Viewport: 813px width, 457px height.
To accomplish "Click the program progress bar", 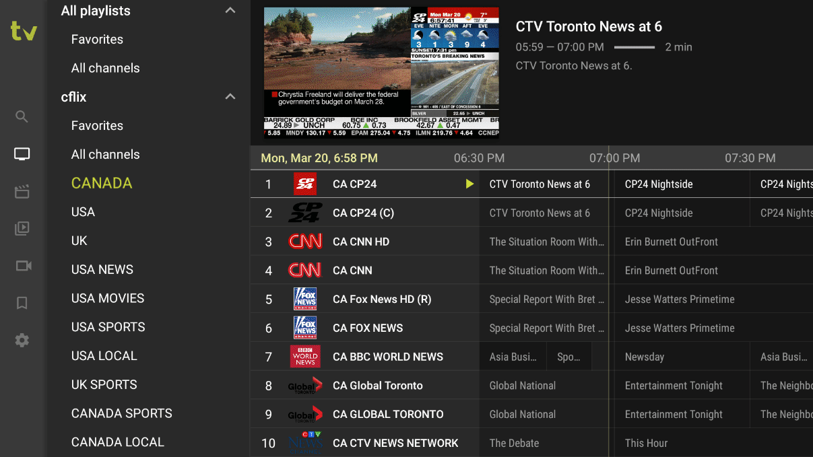I will pos(634,47).
